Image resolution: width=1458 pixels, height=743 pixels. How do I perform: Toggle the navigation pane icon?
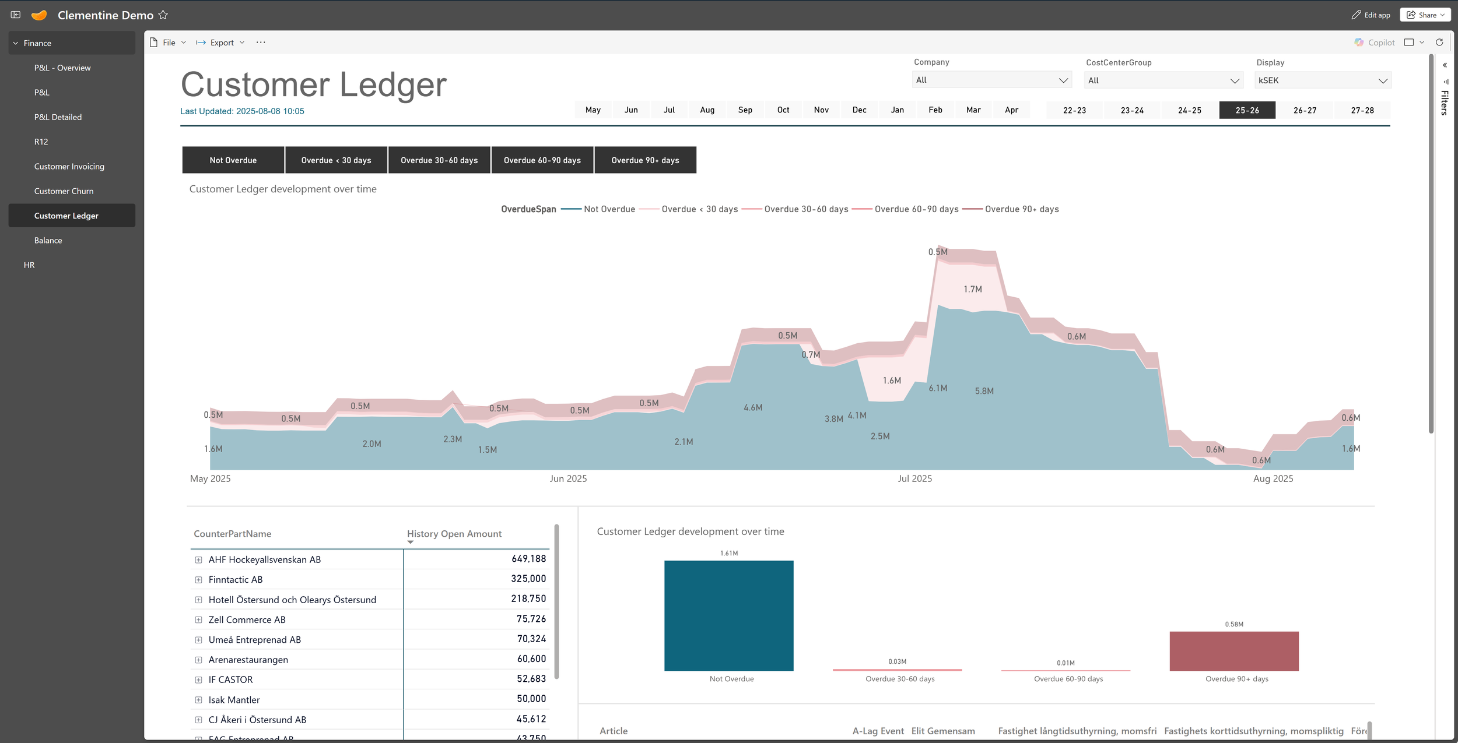[16, 15]
